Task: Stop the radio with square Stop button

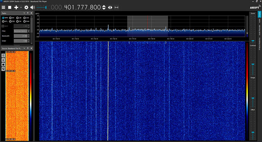Action: point(10,7)
